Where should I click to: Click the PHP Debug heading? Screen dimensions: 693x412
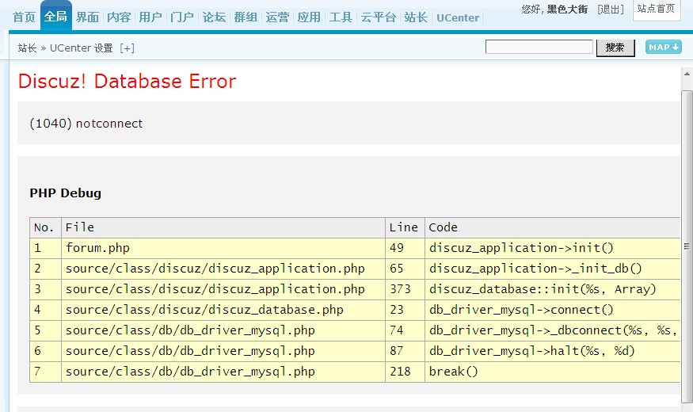(66, 193)
